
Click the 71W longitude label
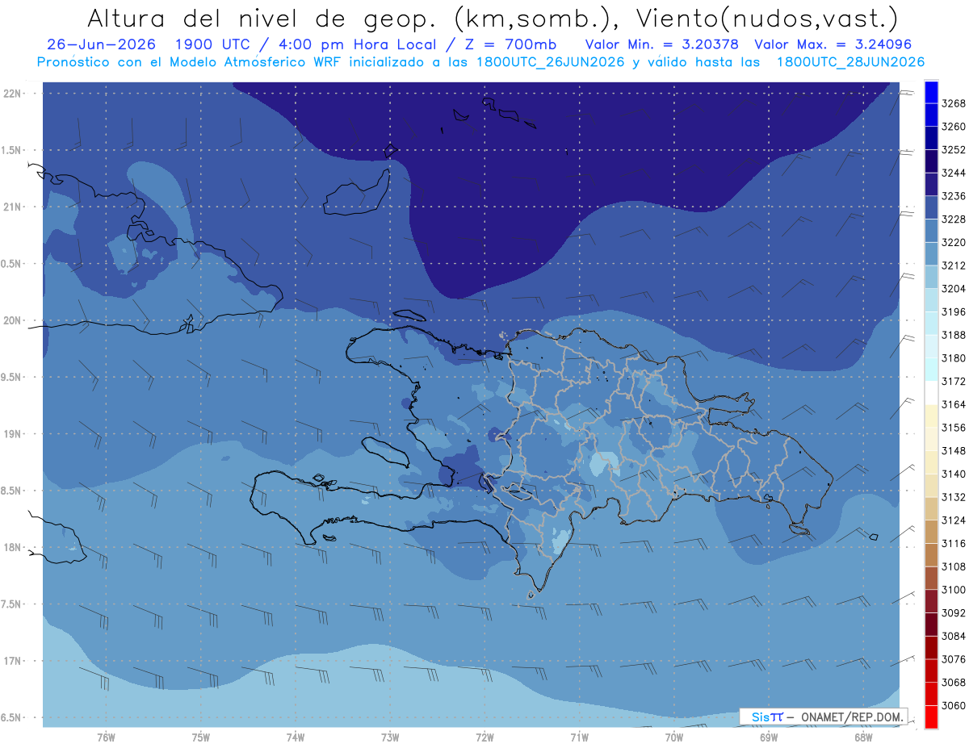click(x=579, y=737)
